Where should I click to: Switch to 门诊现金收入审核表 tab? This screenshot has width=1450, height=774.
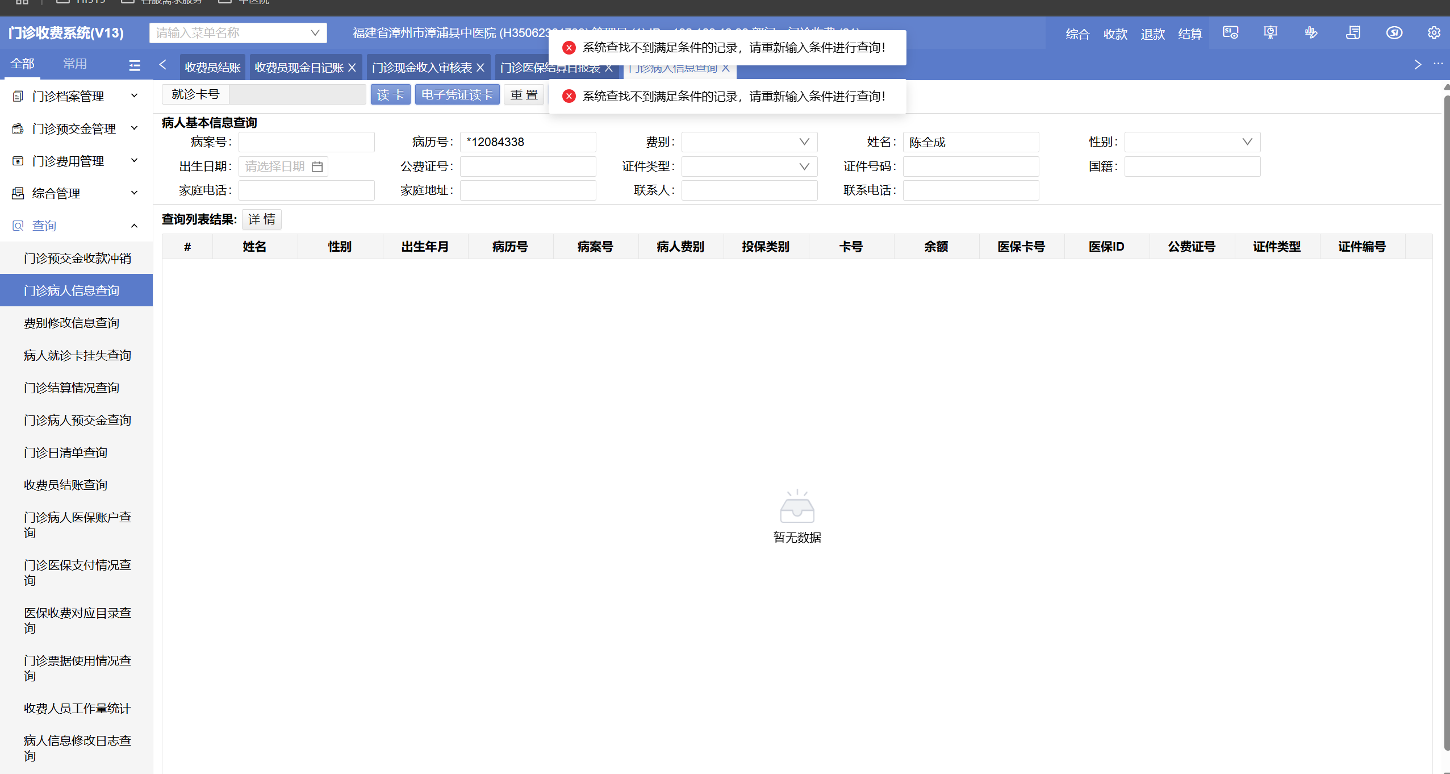click(421, 68)
